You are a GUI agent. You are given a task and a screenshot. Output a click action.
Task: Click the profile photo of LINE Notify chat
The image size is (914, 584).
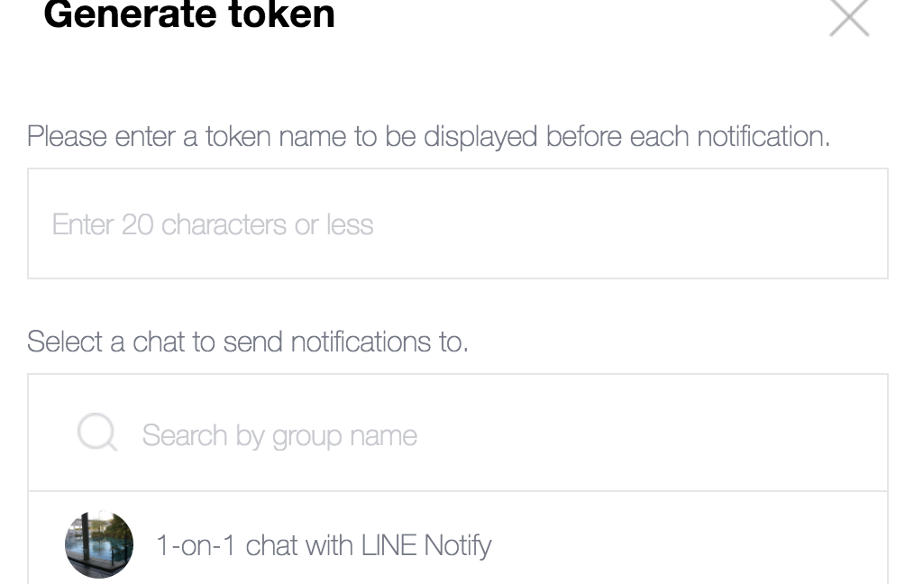pos(98,543)
